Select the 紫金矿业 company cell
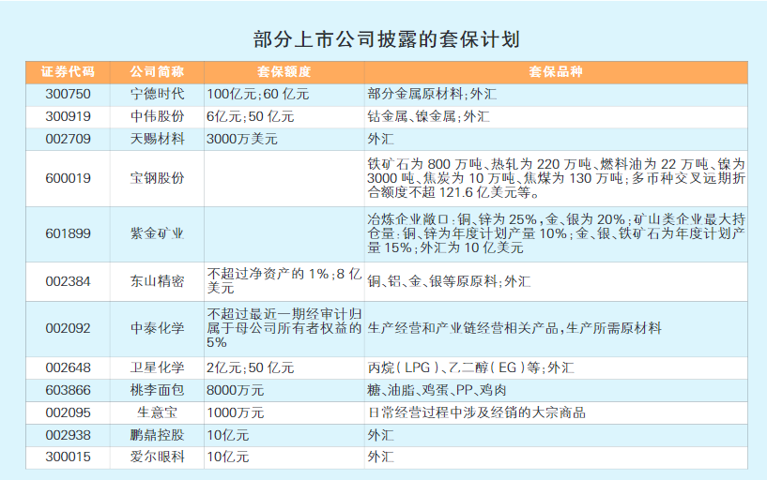767x480 pixels. coord(157,233)
